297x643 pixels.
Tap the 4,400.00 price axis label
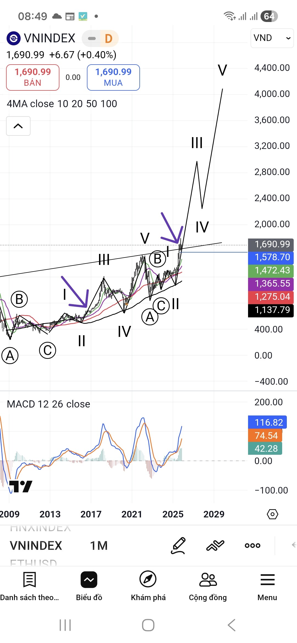pos(272,68)
